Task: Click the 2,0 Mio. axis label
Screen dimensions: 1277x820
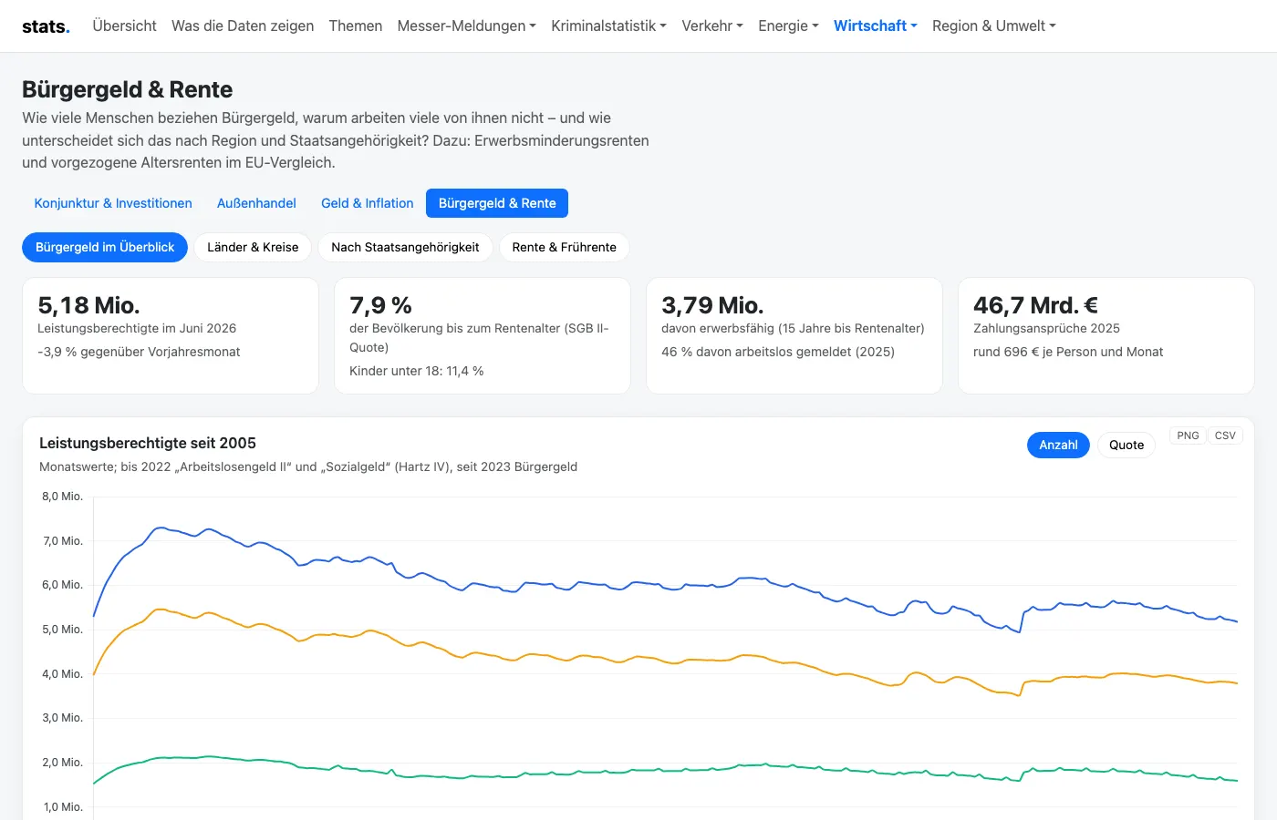Action: (x=62, y=763)
